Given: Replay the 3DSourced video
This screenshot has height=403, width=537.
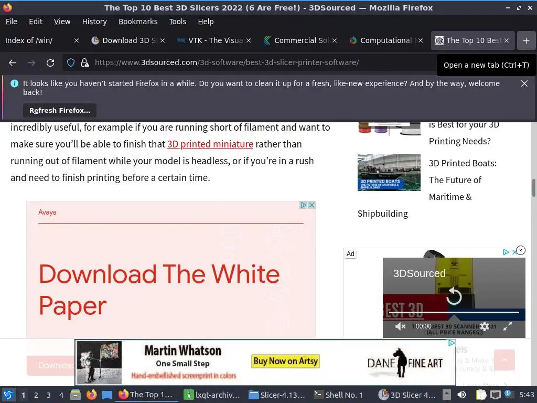Looking at the screenshot, I should (454, 296).
